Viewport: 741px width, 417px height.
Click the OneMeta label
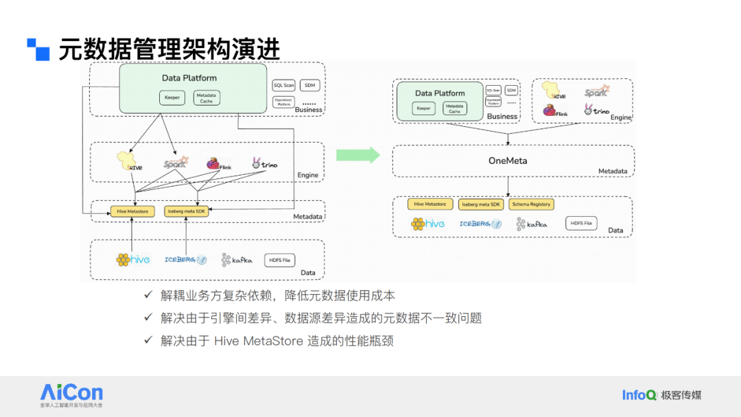(508, 160)
